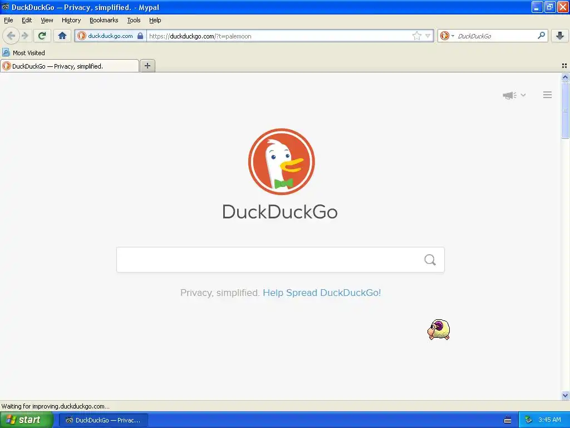Go forward with the forward arrow button
The width and height of the screenshot is (570, 428).
click(24, 36)
